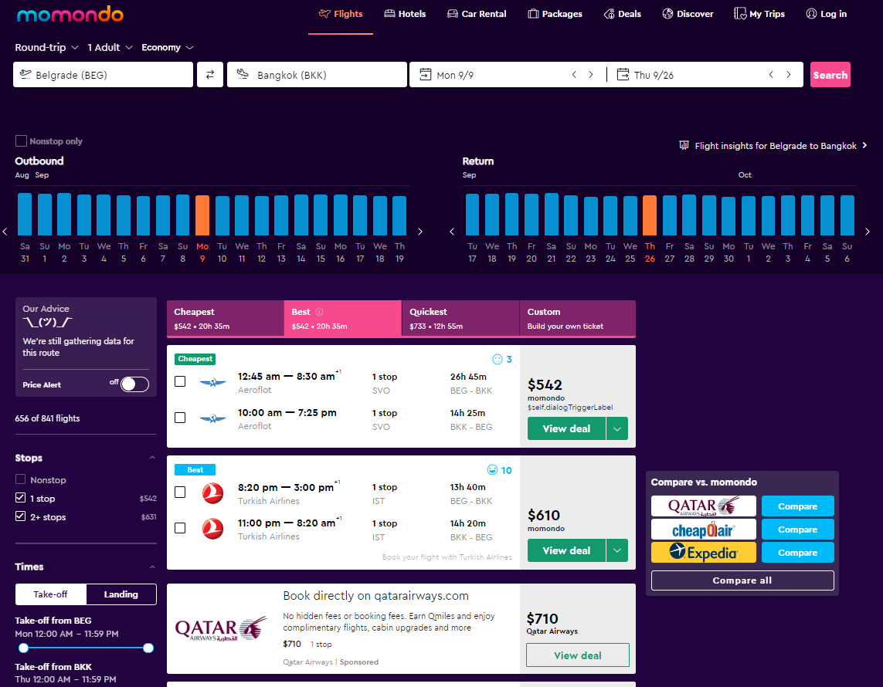
Task: Click Log in link
Action: (826, 14)
